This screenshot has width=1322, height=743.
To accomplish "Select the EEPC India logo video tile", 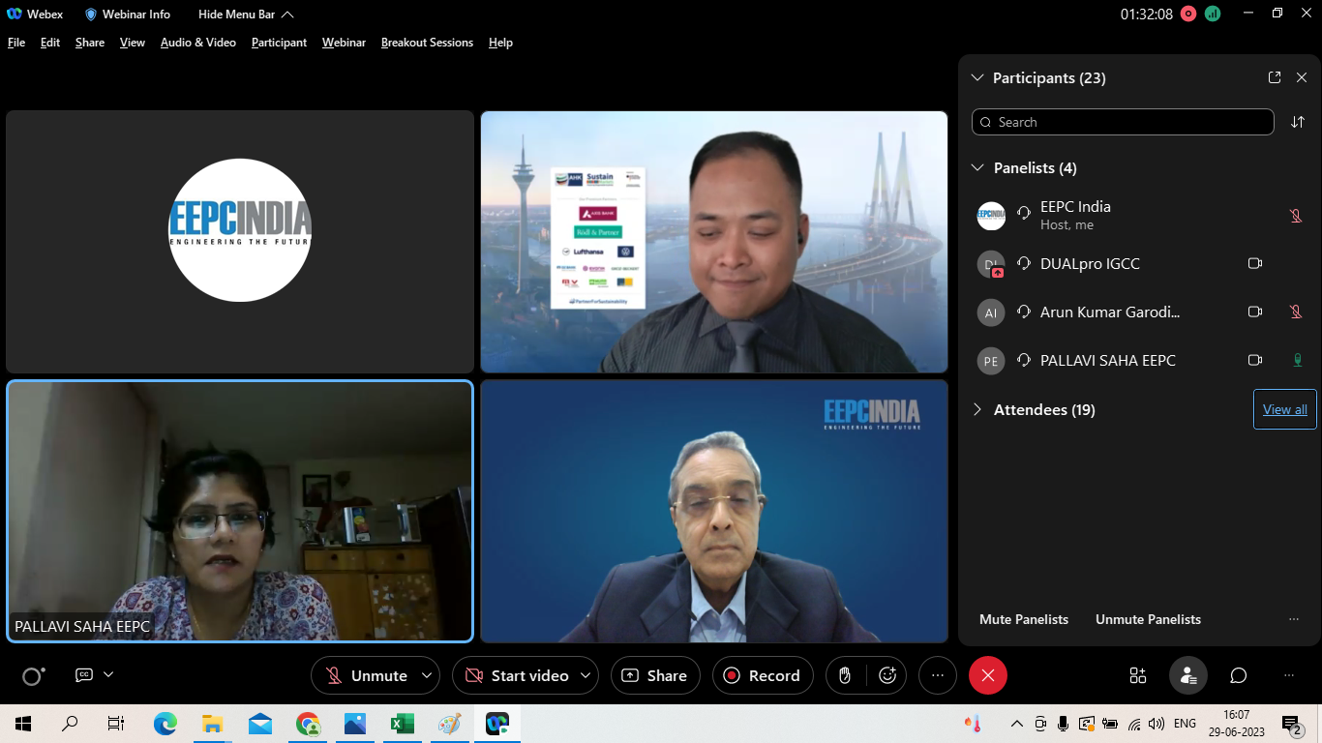I will [x=240, y=242].
